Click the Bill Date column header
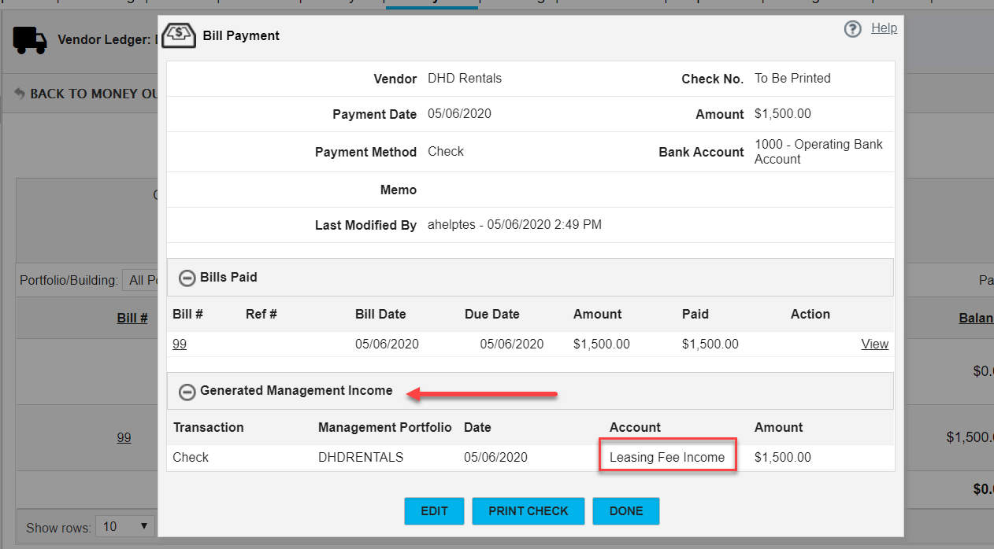 (380, 315)
